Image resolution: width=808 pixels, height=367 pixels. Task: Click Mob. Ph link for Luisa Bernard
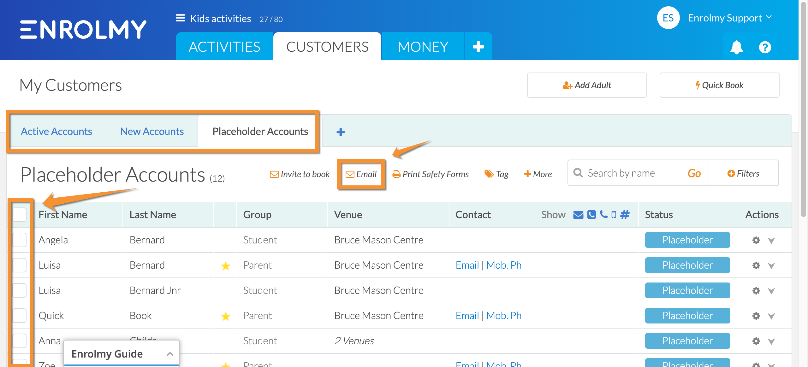click(504, 265)
